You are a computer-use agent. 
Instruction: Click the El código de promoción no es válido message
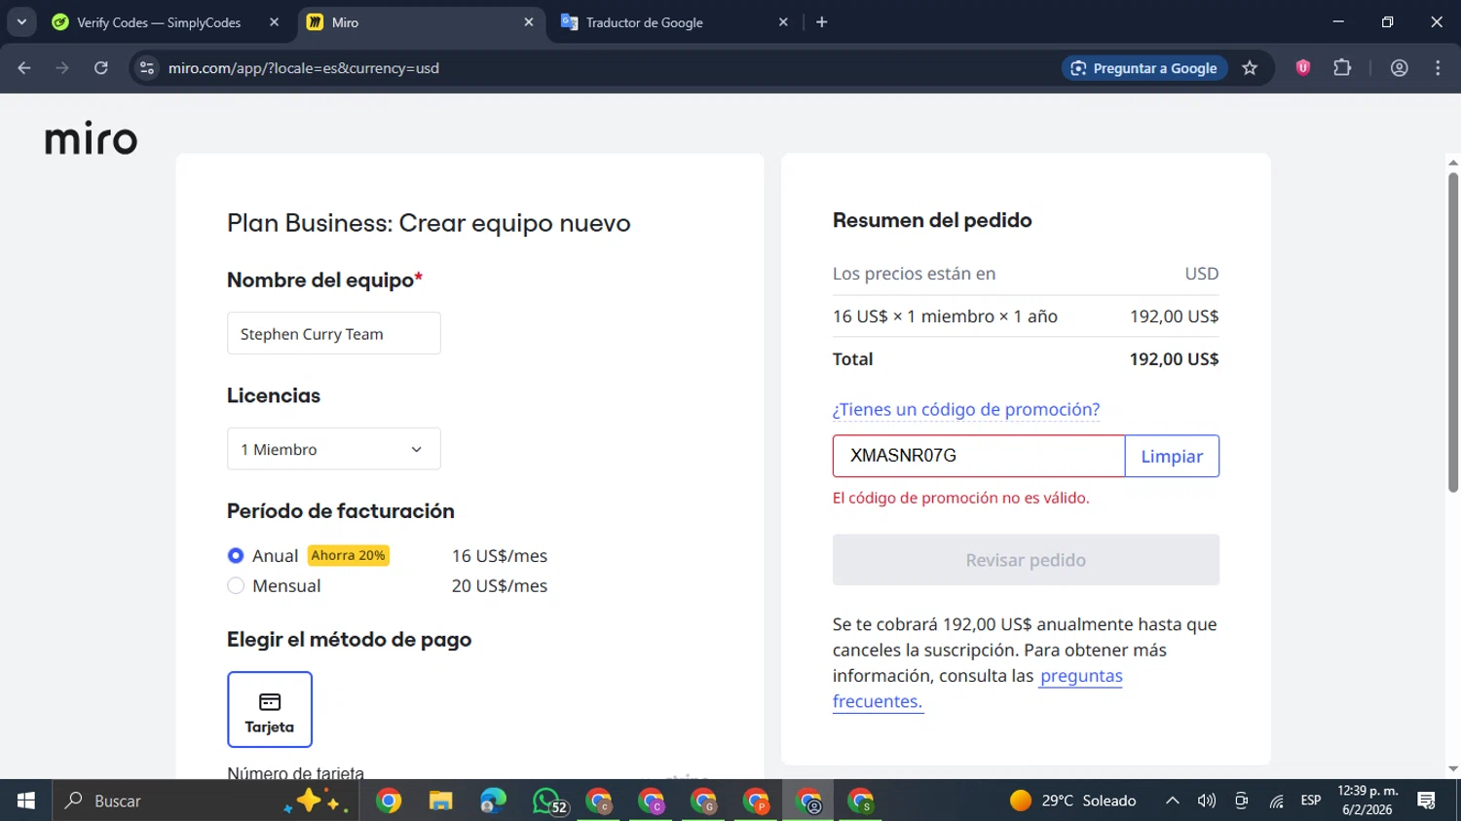click(x=961, y=498)
